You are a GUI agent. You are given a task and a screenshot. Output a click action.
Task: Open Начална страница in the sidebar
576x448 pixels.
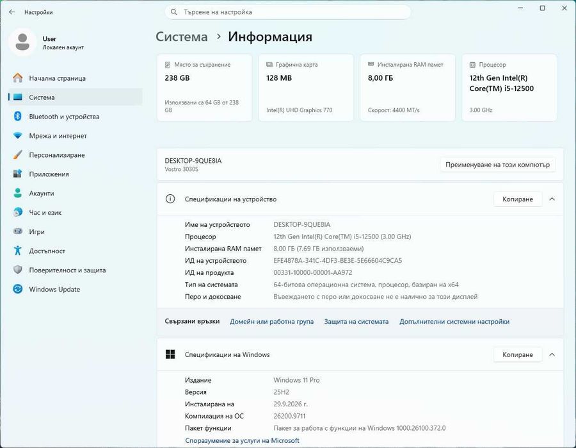(75, 78)
